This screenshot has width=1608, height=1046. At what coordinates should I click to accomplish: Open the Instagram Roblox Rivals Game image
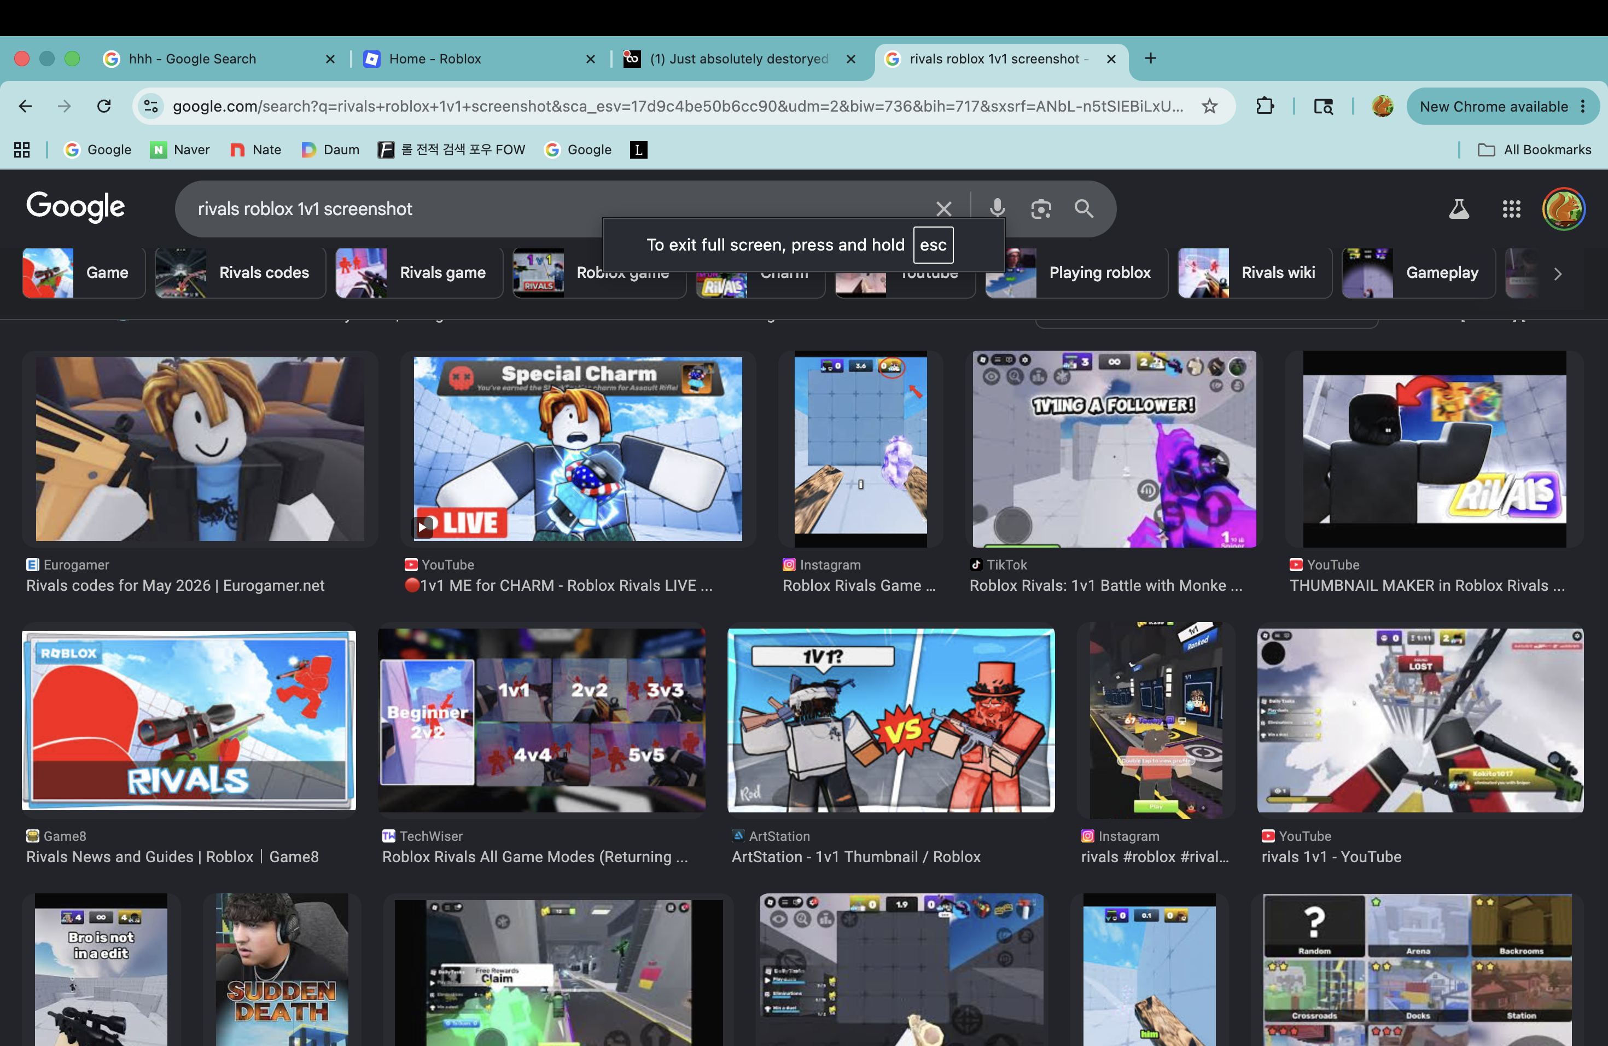(860, 449)
